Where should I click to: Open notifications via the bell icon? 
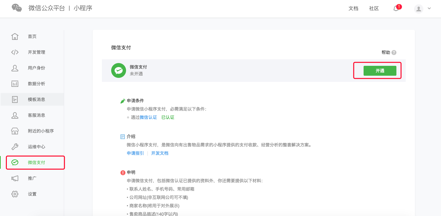396,9
